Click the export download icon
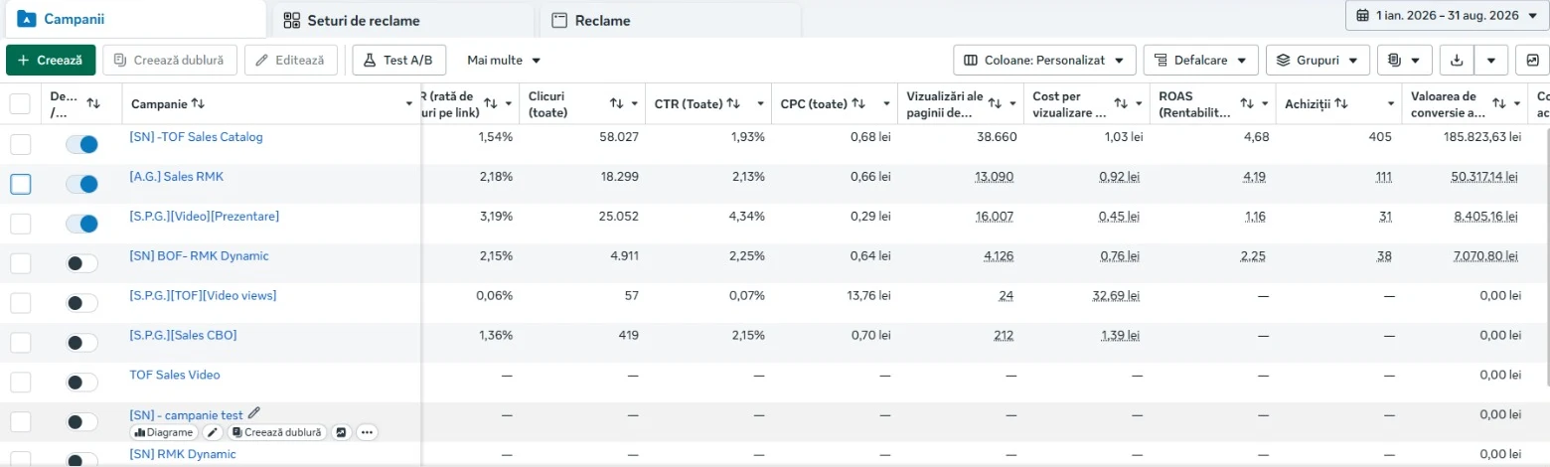 tap(1457, 60)
